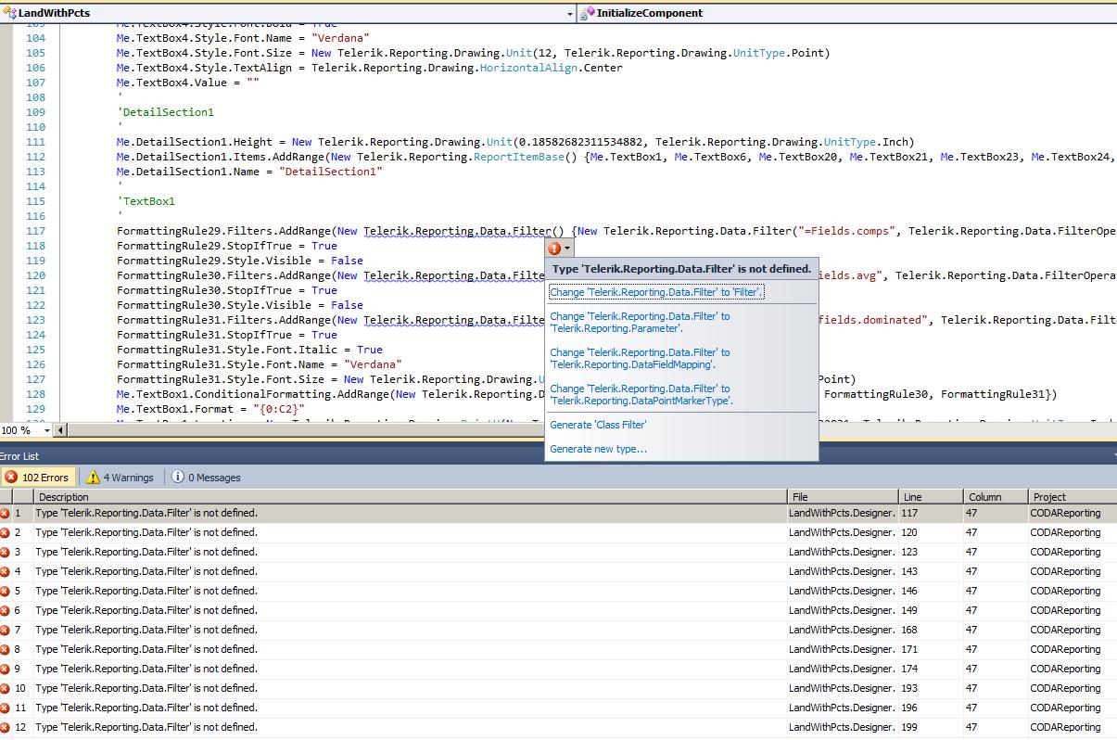Select change to 'Telerik.Reporting.DataFieldMapping' option
Viewport: 1117px width, 740px height.
click(640, 358)
